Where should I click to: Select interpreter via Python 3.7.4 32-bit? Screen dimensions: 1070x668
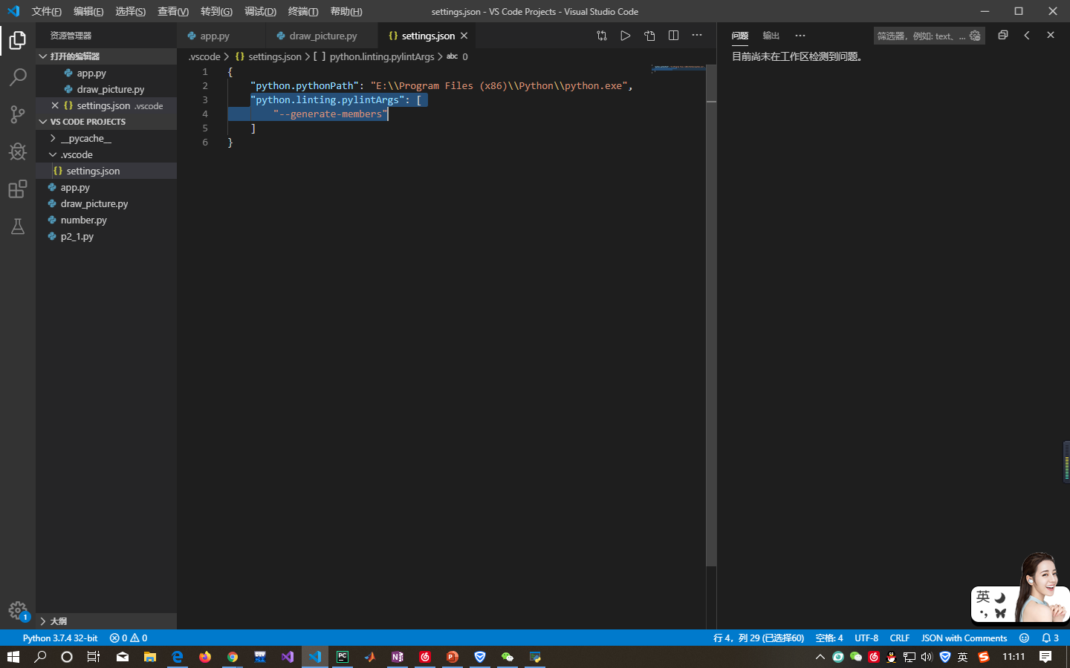59,638
